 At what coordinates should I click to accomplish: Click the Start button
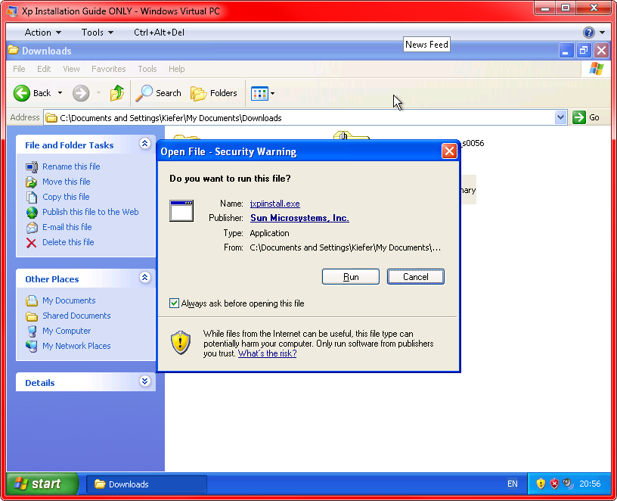[x=42, y=484]
